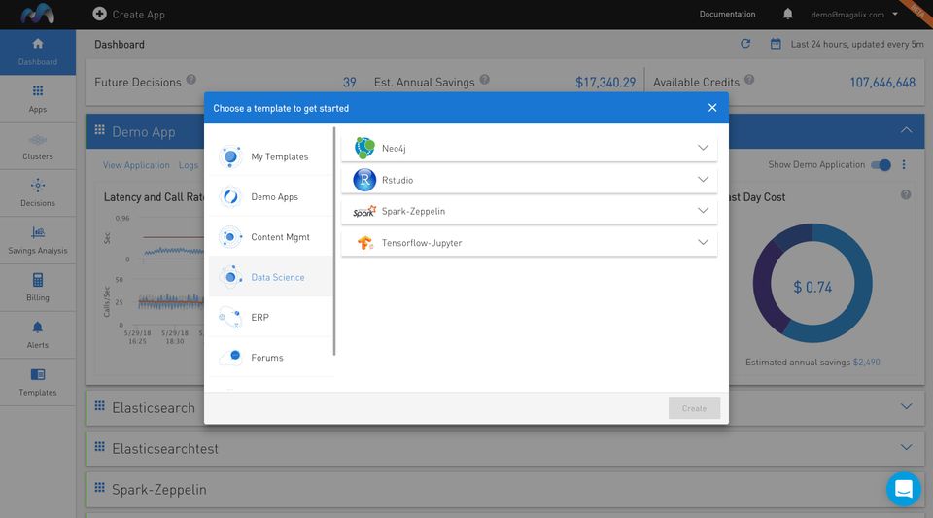
Task: Open Alerts in the sidebar
Action: click(38, 335)
